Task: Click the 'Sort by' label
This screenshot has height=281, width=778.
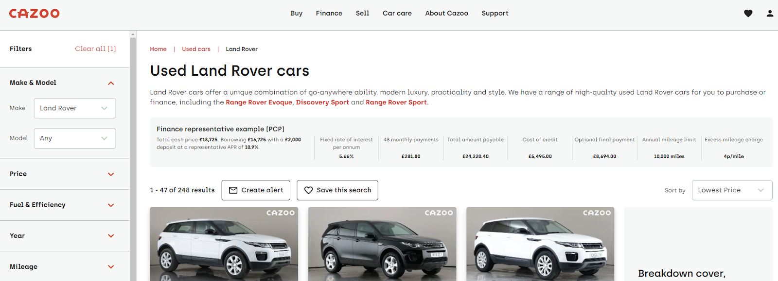Action: click(675, 190)
